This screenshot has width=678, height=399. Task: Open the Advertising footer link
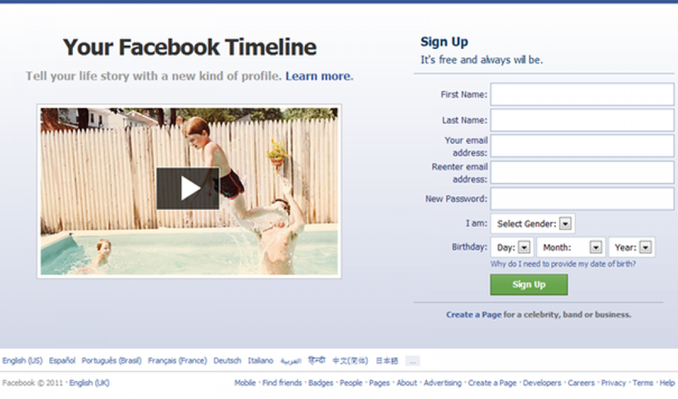(442, 383)
